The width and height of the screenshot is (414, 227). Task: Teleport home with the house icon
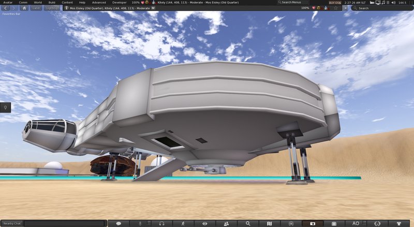click(24, 8)
